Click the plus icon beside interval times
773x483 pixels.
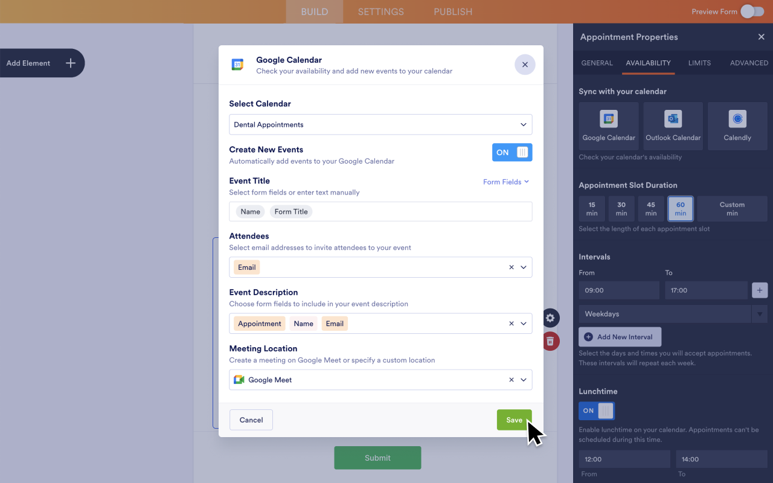click(x=760, y=290)
